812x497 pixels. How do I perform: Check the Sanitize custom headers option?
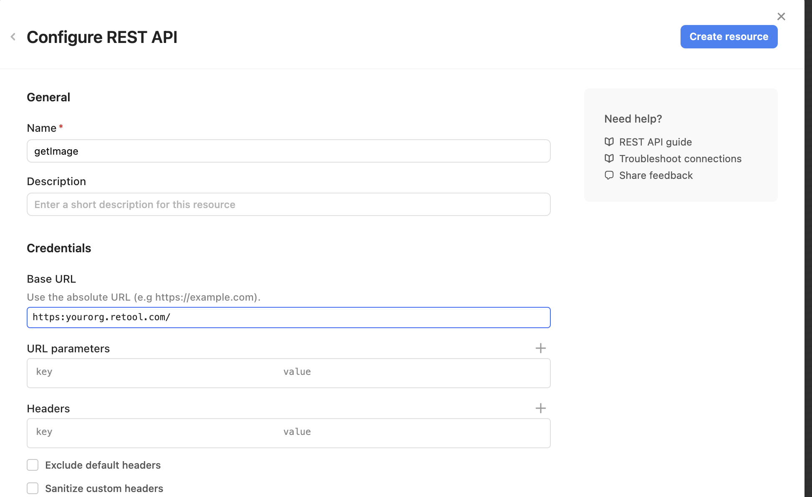pyautogui.click(x=33, y=488)
